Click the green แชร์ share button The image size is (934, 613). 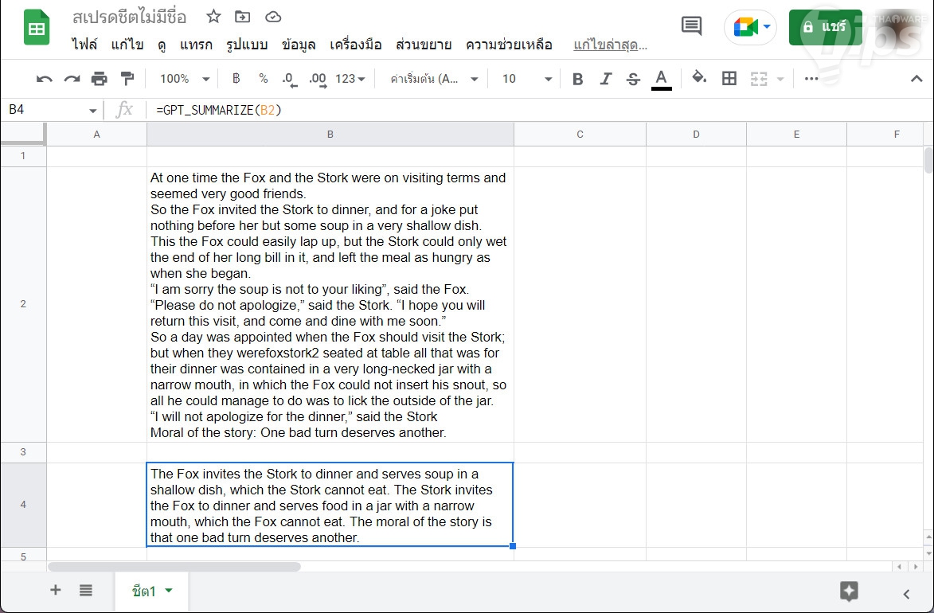(825, 27)
